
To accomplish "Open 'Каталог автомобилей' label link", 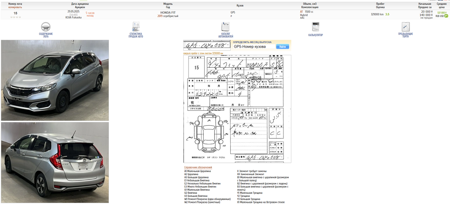I will click(x=225, y=35).
